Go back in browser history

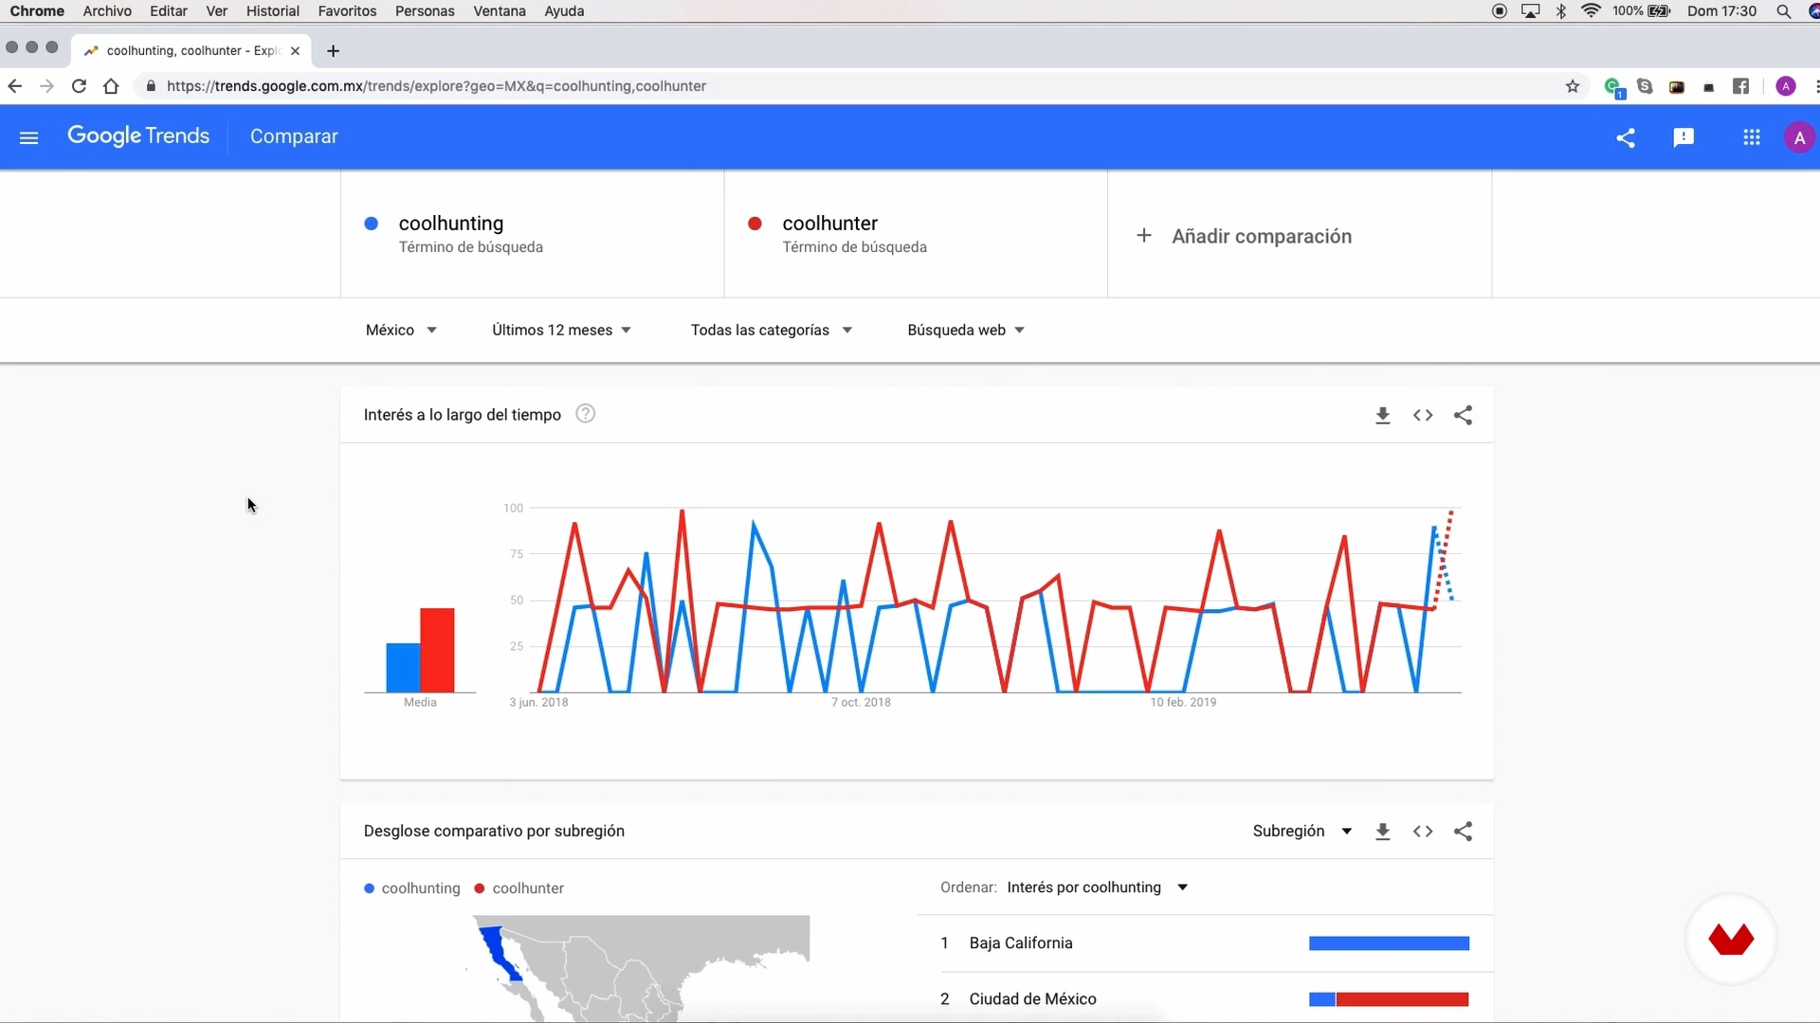tap(15, 86)
